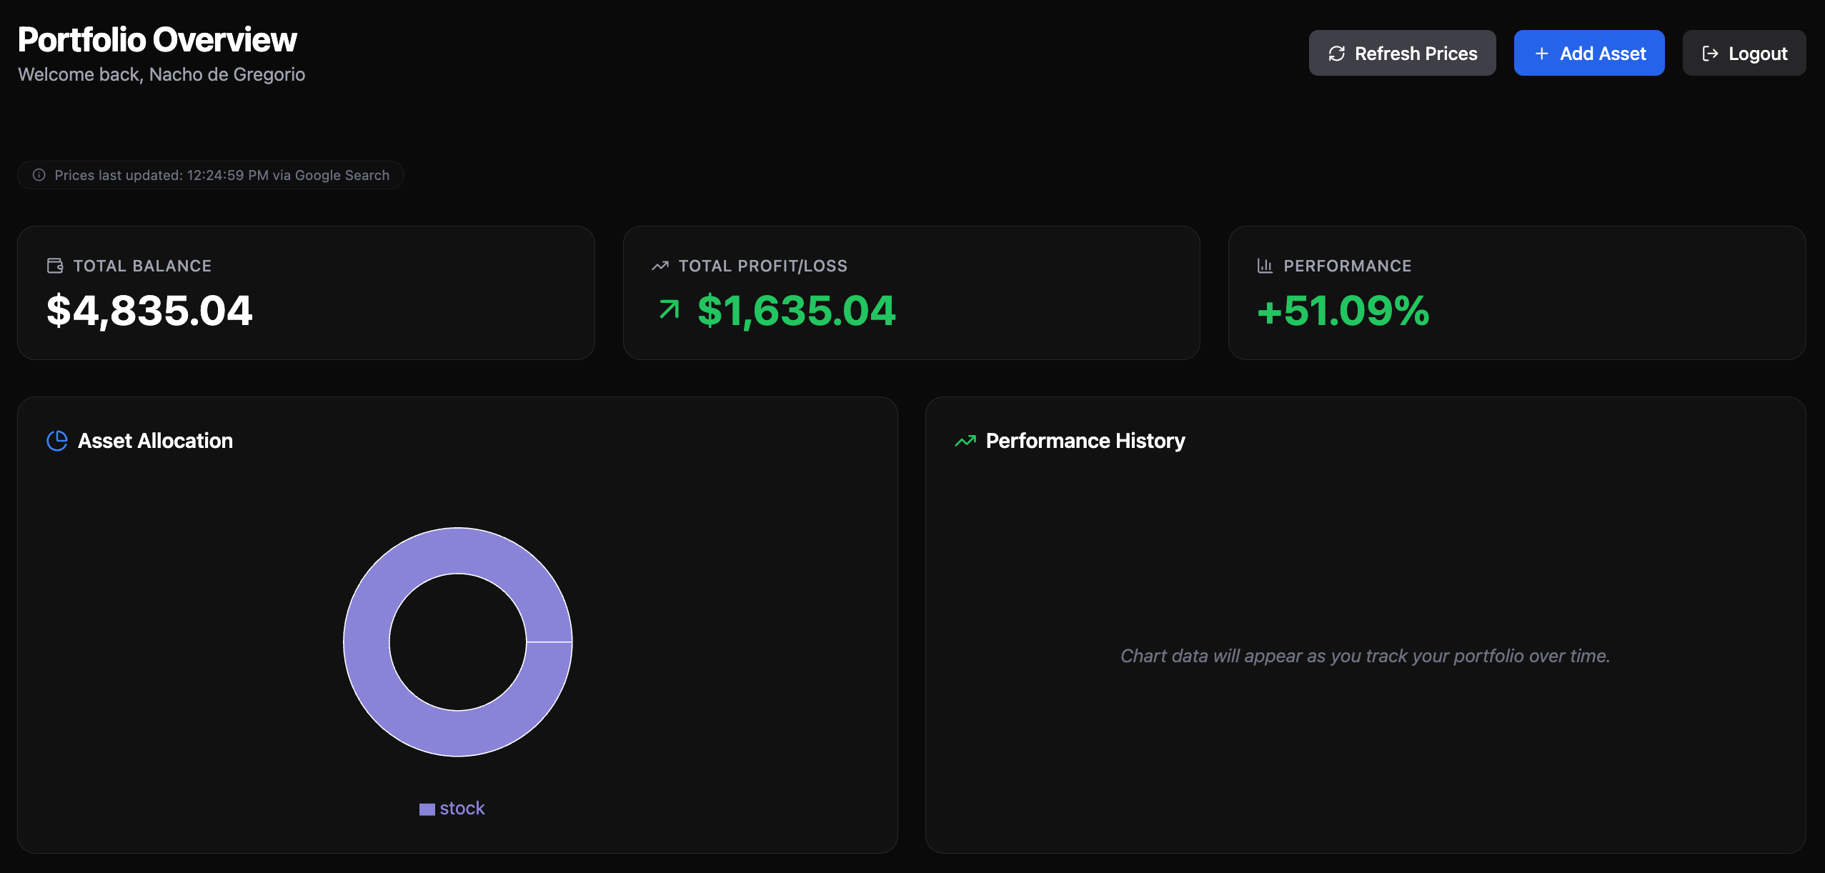Click the $4,835.04 total balance value

tap(149, 311)
